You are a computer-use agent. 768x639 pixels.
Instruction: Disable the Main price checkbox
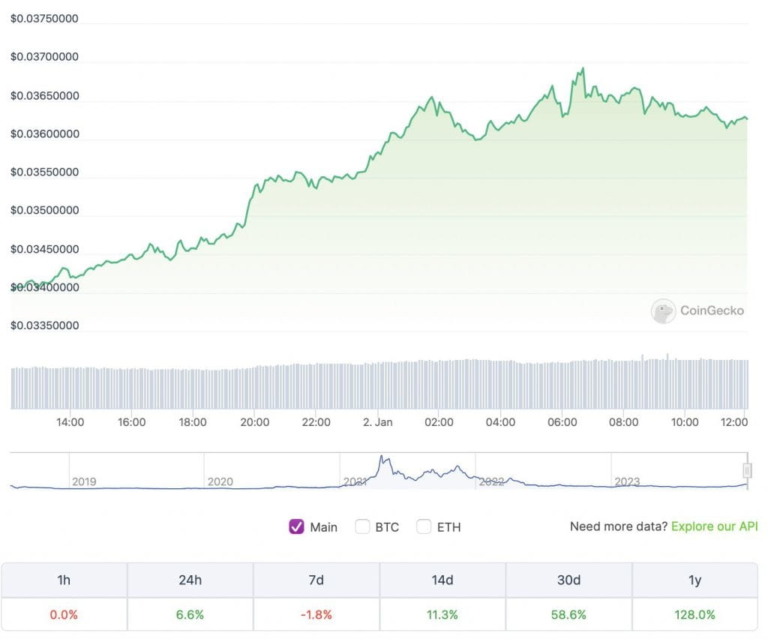[x=296, y=526]
